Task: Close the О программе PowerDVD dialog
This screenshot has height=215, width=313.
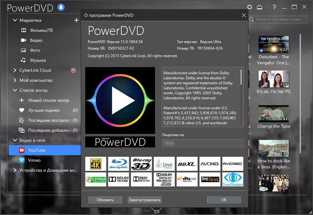Action: pos(244,15)
